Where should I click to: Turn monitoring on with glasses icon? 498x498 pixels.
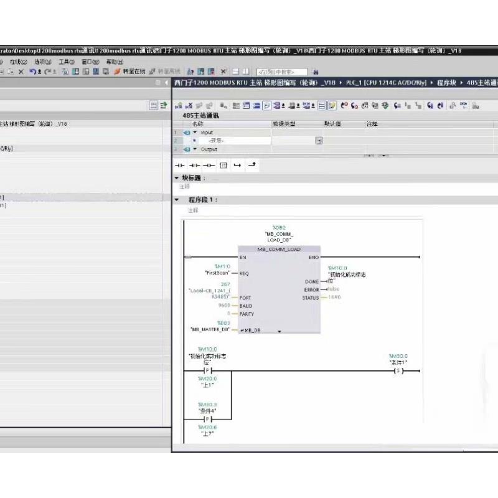tap(463, 105)
